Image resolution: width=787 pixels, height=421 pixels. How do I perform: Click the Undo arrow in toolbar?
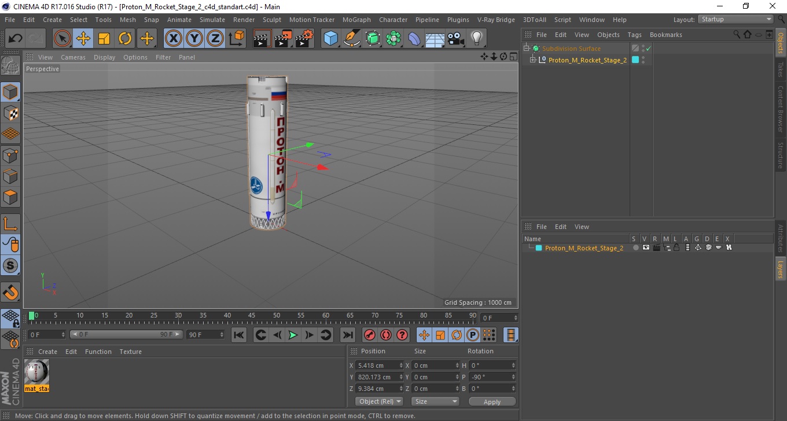pos(15,39)
